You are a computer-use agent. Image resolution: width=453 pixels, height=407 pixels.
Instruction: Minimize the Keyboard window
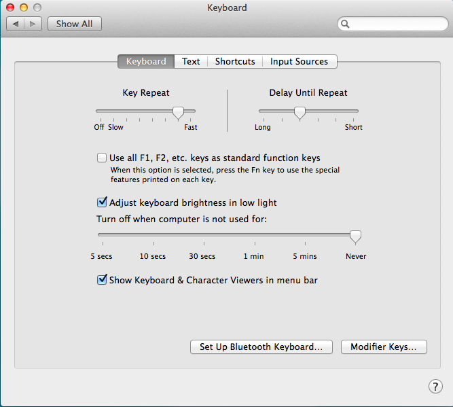coord(23,7)
